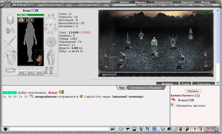Click the second active effect icon above silhouette
222x134 pixels.
click(30, 20)
